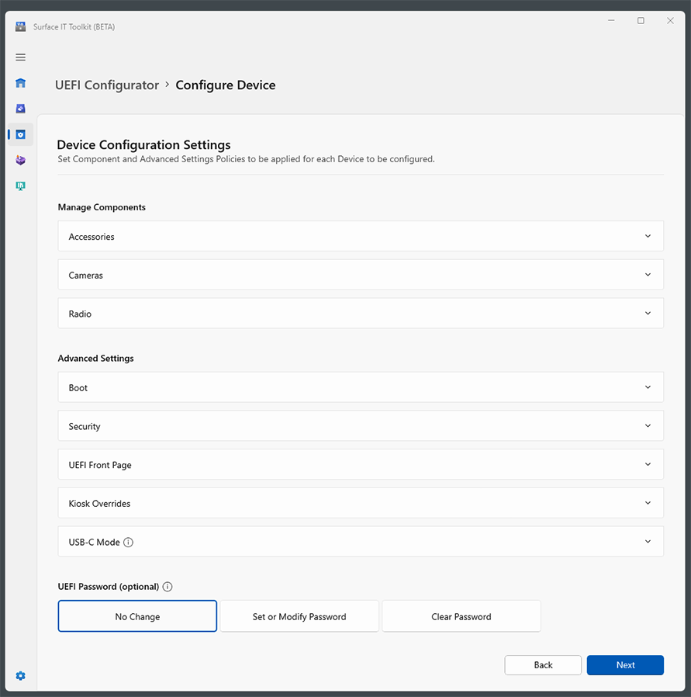Click the UEFI Password info icon
This screenshot has height=697, width=691.
[168, 587]
